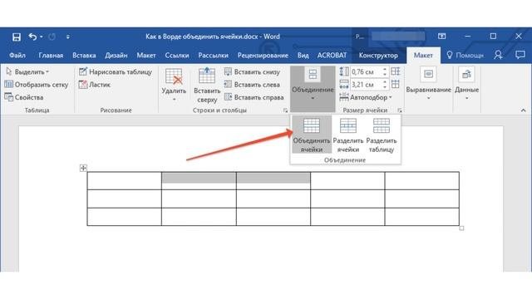The width and height of the screenshot is (532, 299).
Task: Toggle Отобразить сетку gridlines
Action: click(37, 85)
